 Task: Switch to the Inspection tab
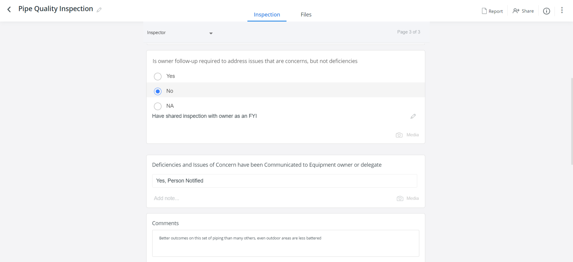click(267, 15)
